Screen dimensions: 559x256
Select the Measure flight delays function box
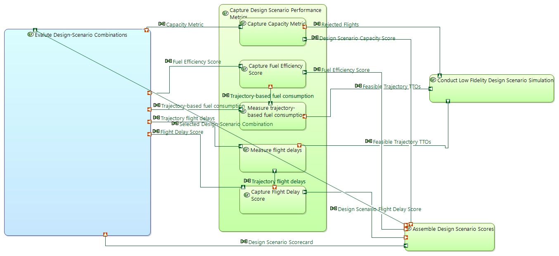[x=272, y=158]
